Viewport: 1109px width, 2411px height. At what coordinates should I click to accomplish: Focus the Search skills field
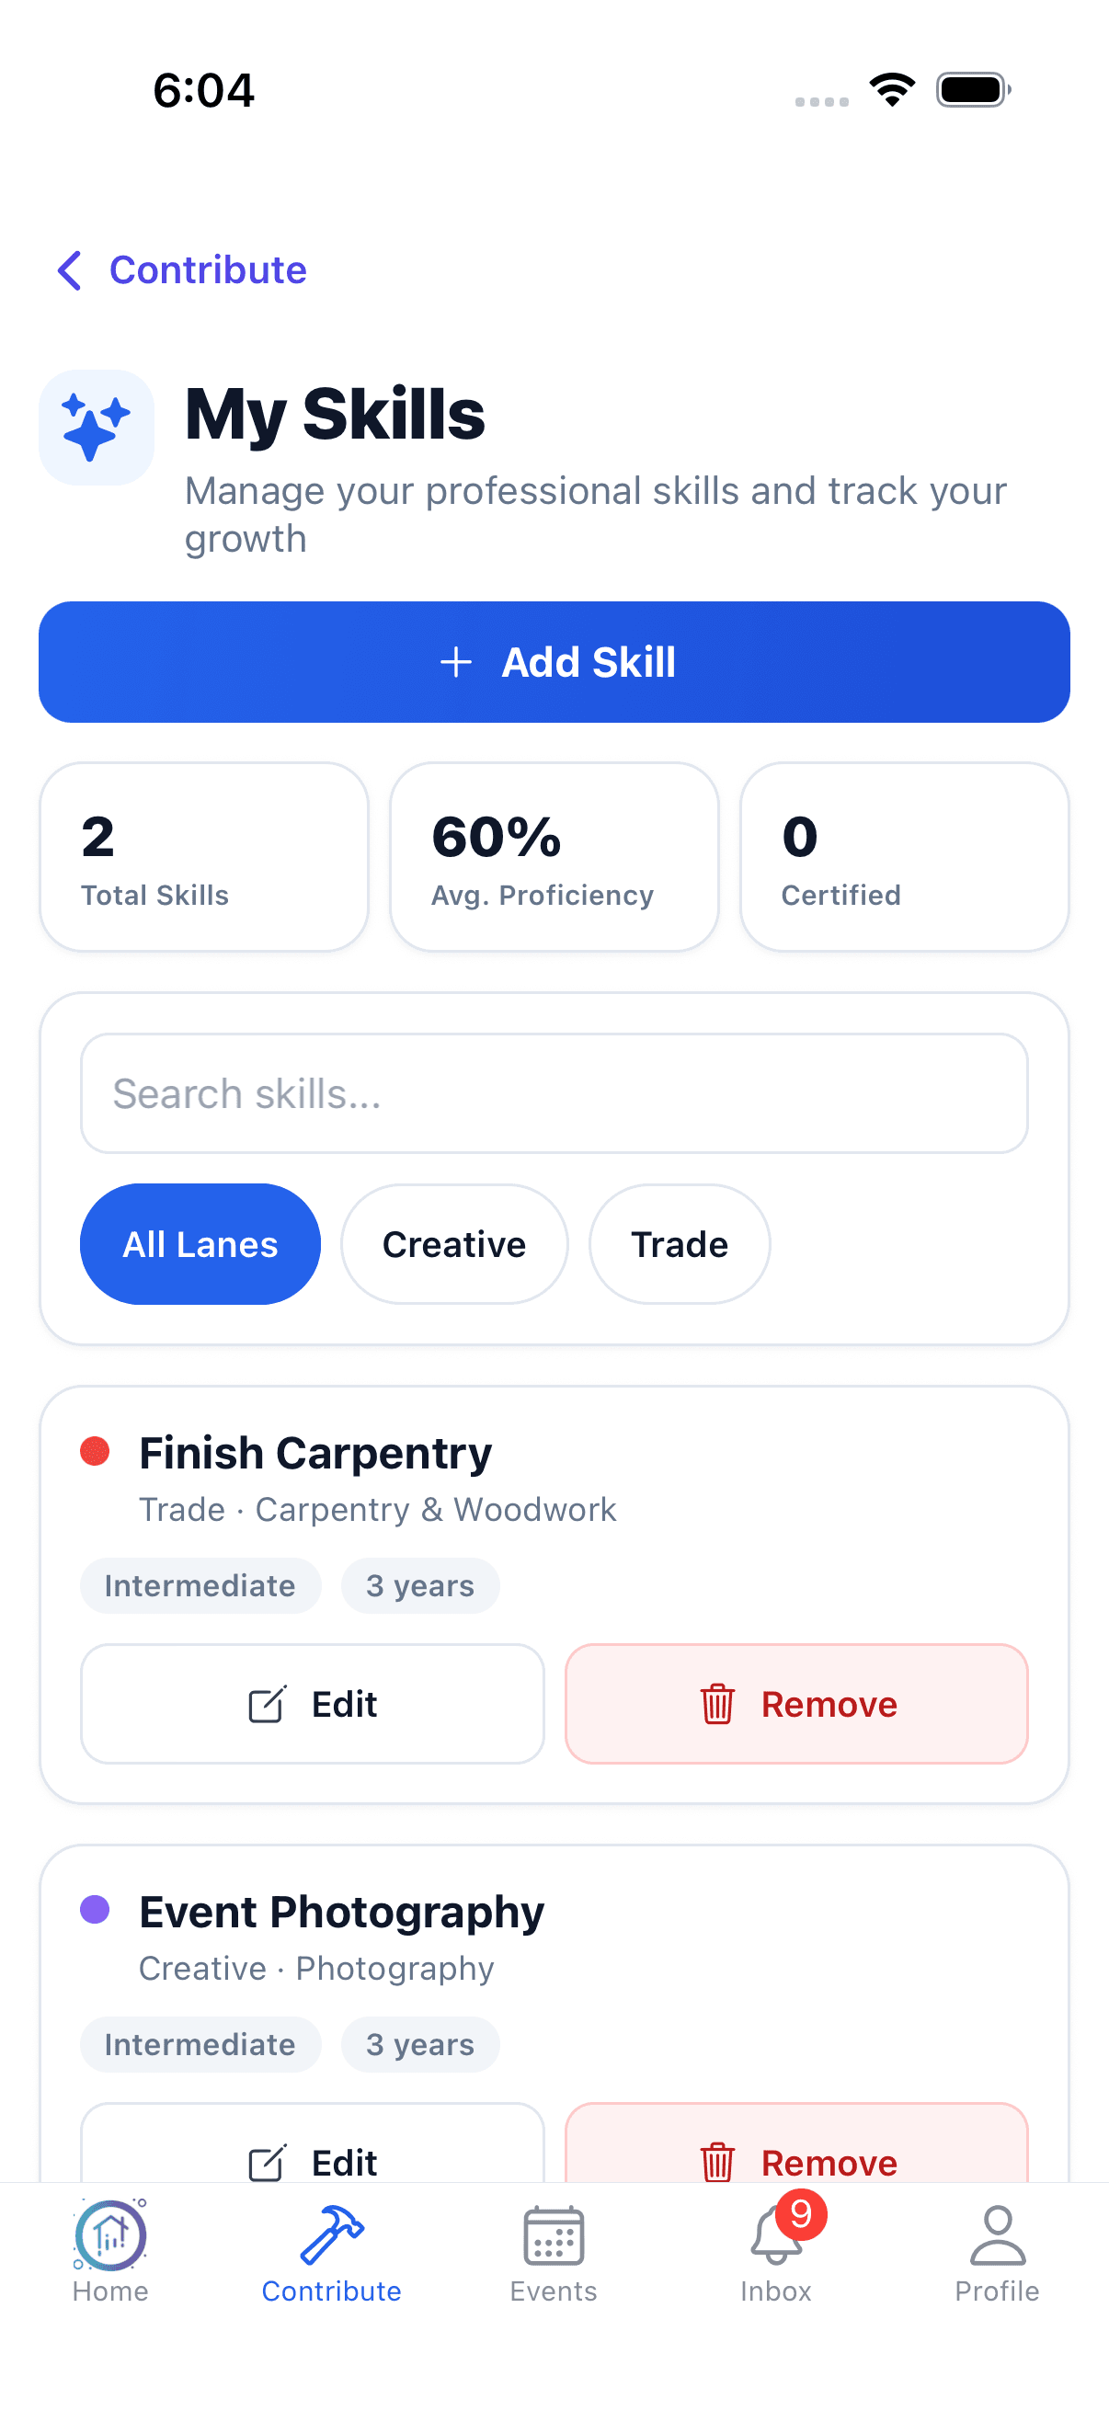pyautogui.click(x=554, y=1093)
